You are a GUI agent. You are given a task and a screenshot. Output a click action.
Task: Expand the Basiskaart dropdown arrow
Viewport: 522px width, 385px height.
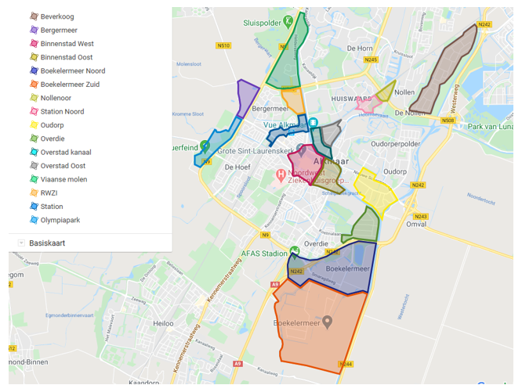click(21, 243)
